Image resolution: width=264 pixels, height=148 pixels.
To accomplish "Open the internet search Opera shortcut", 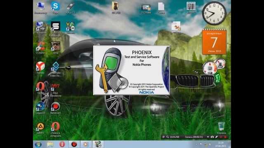I will coord(55,129).
